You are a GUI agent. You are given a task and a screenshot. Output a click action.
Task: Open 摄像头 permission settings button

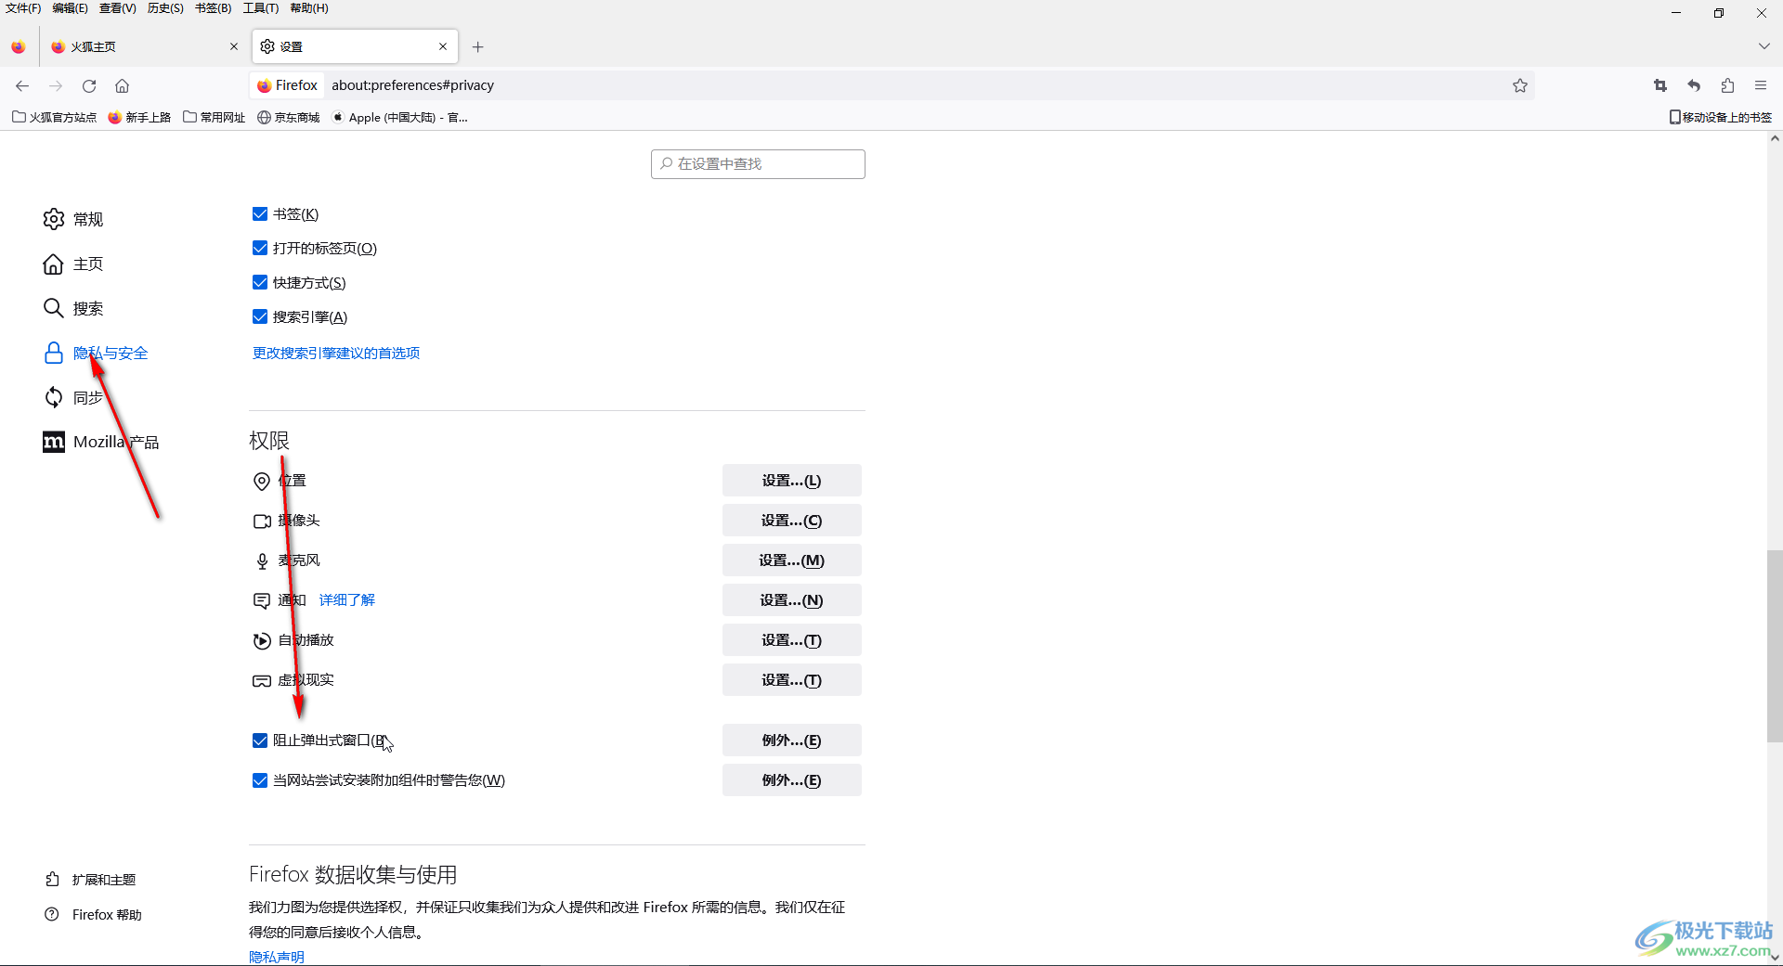tap(792, 521)
